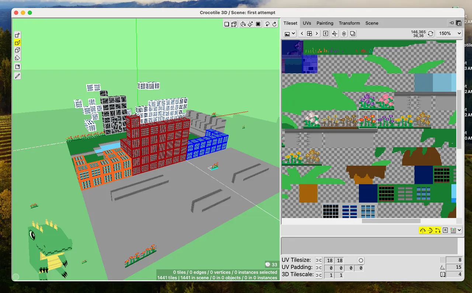Click the dock panel pin icon
Image resolution: width=472 pixels, height=293 pixels.
452,23
